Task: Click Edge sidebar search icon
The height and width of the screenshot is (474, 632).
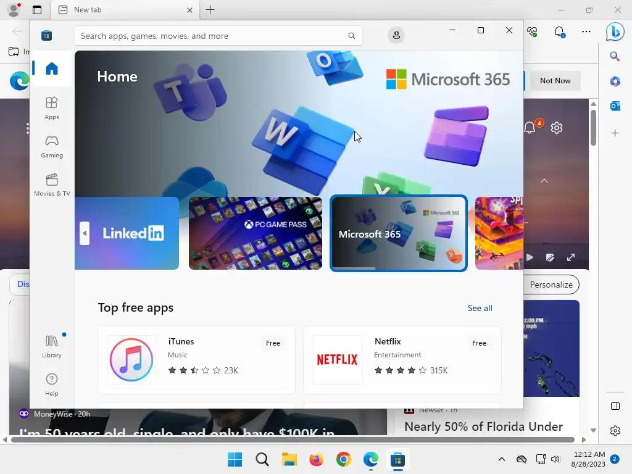Action: point(615,56)
